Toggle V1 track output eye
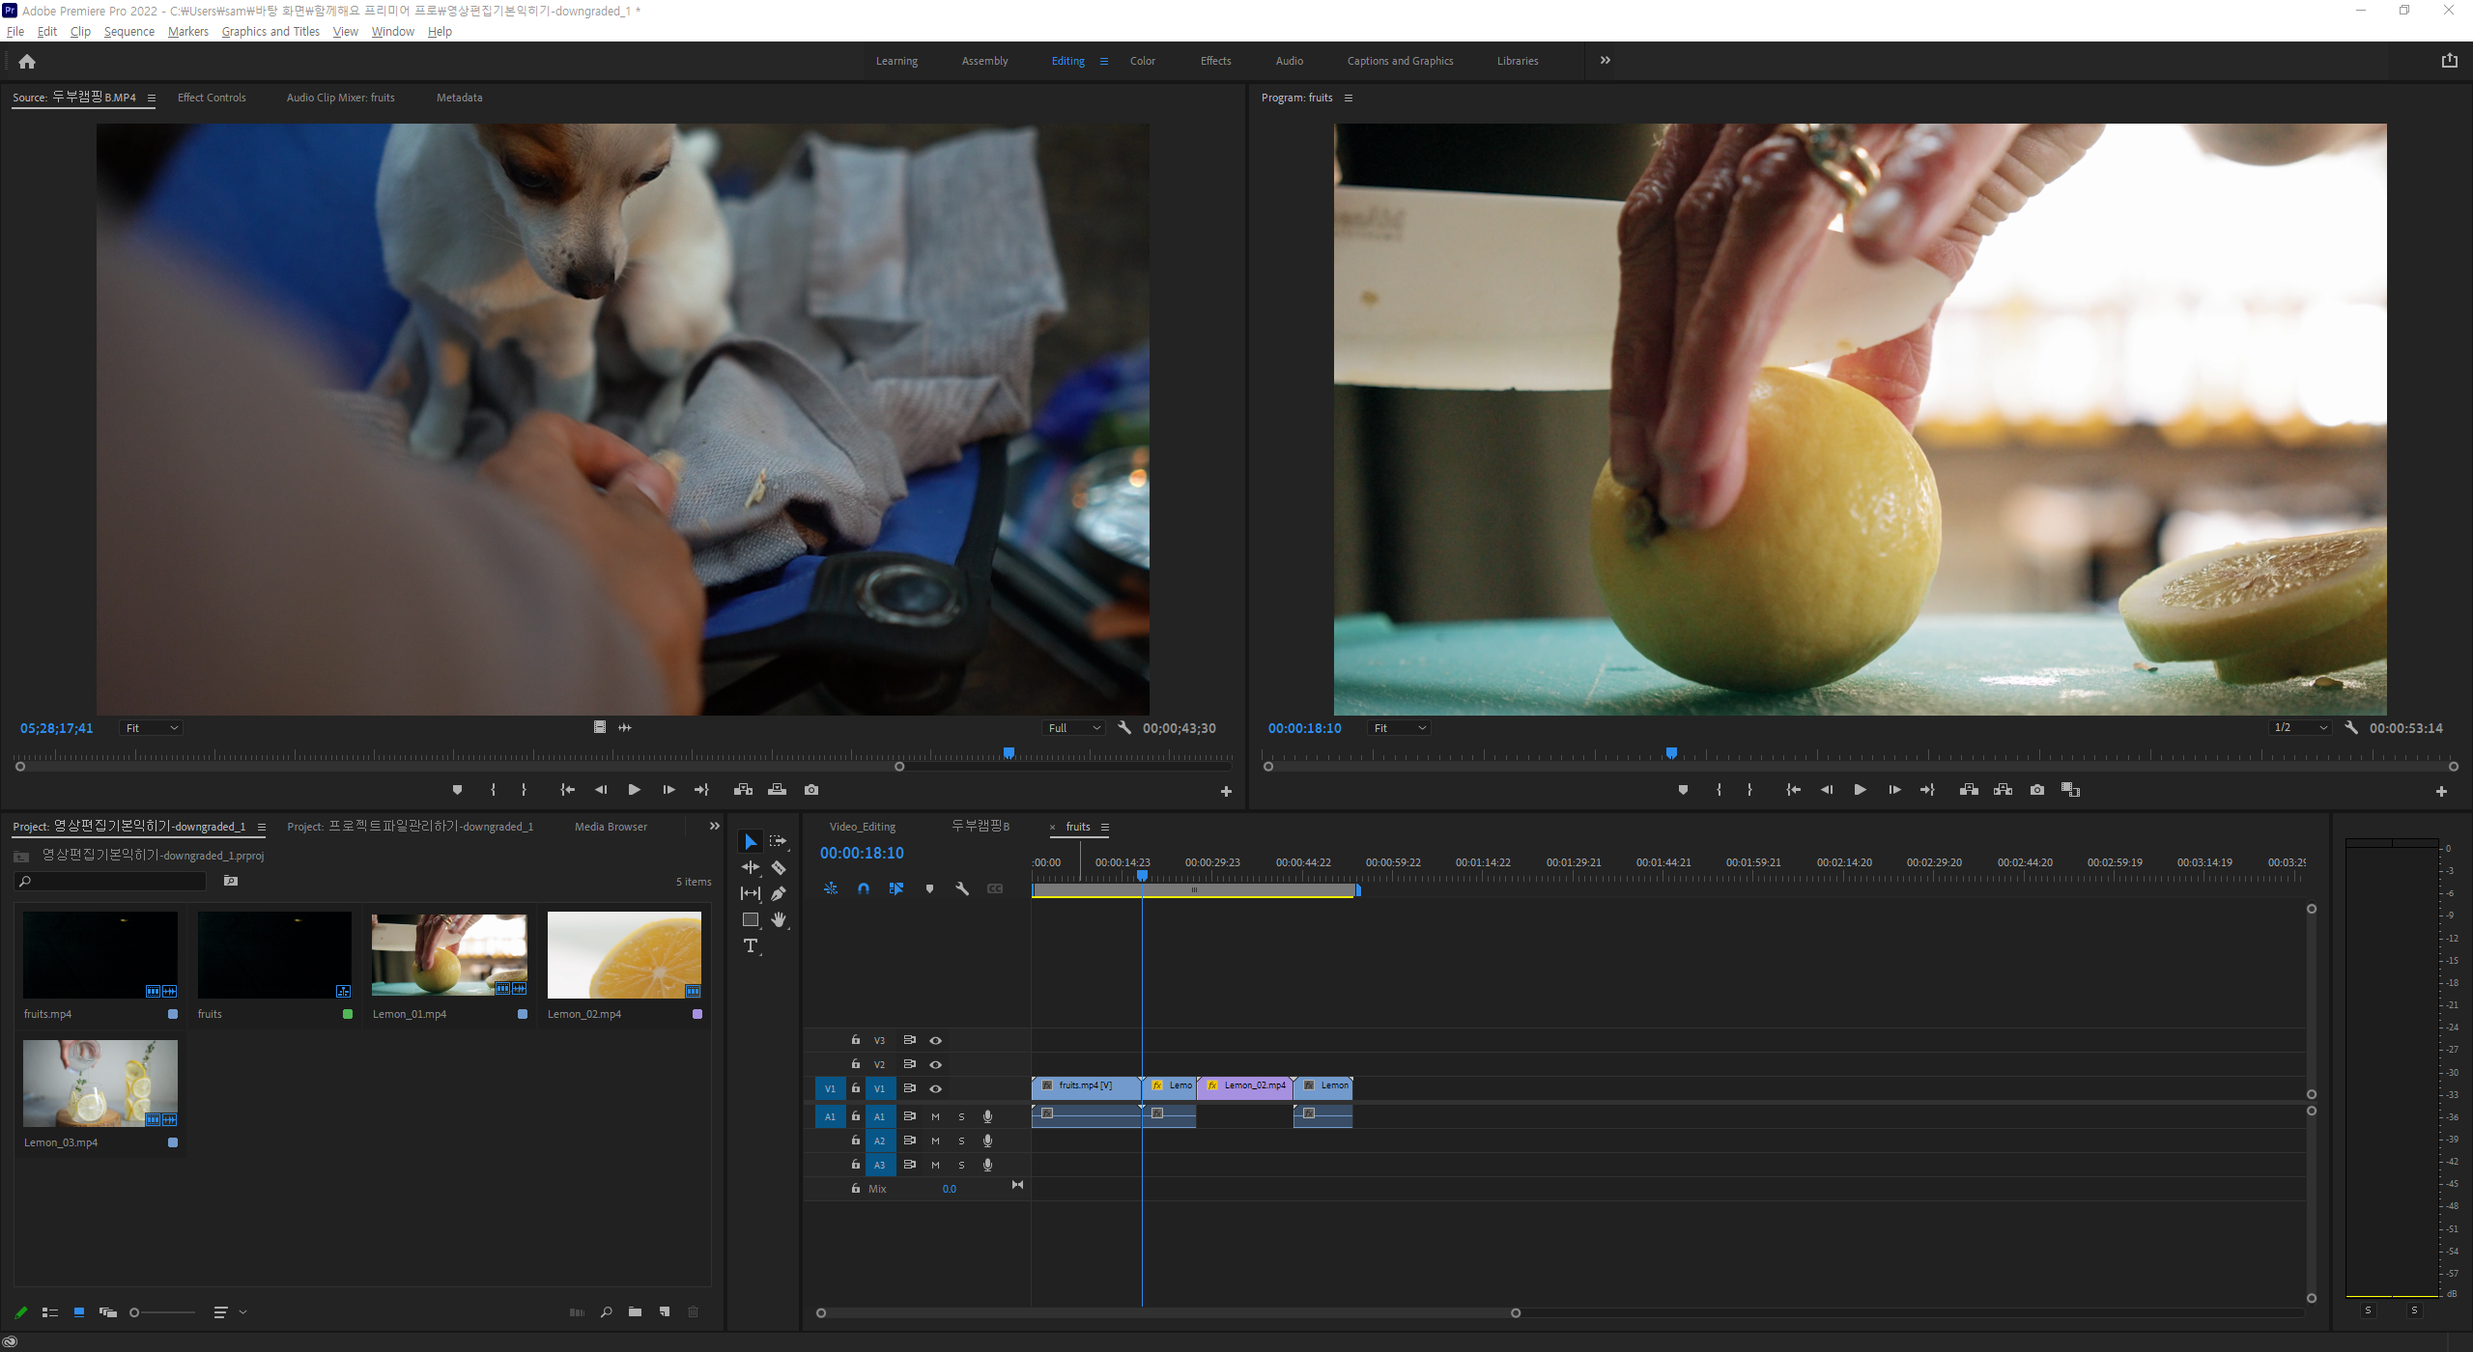 point(935,1088)
